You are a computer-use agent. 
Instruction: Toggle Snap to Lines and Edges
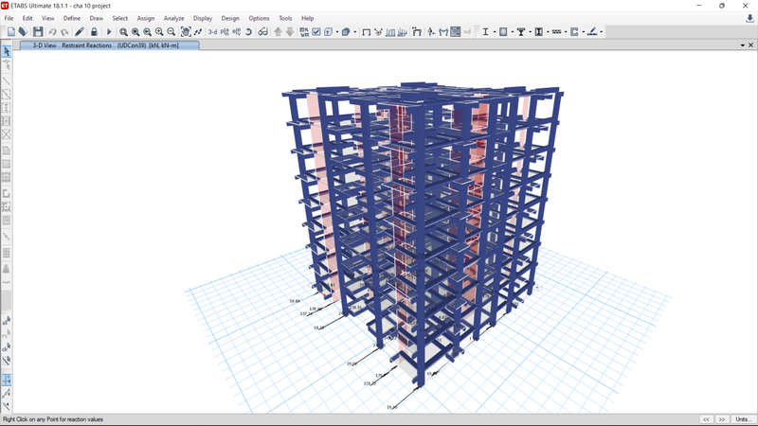[x=7, y=393]
